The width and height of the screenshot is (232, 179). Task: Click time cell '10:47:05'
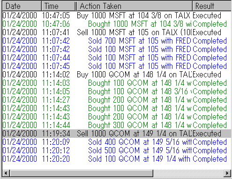tap(56, 15)
